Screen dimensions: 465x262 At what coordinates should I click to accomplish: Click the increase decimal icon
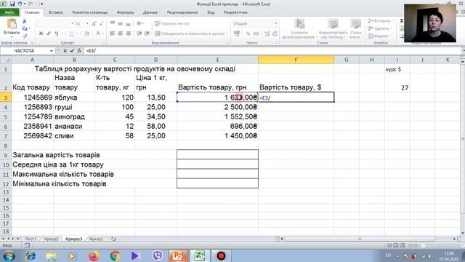click(x=267, y=33)
